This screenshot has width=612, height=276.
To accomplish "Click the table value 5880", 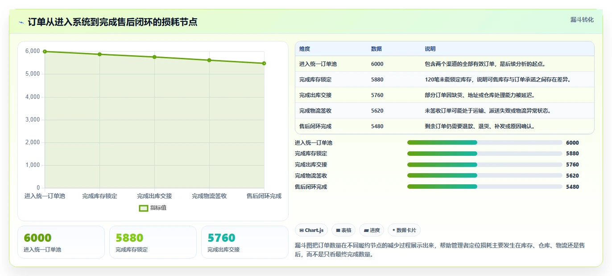I will 377,80.
